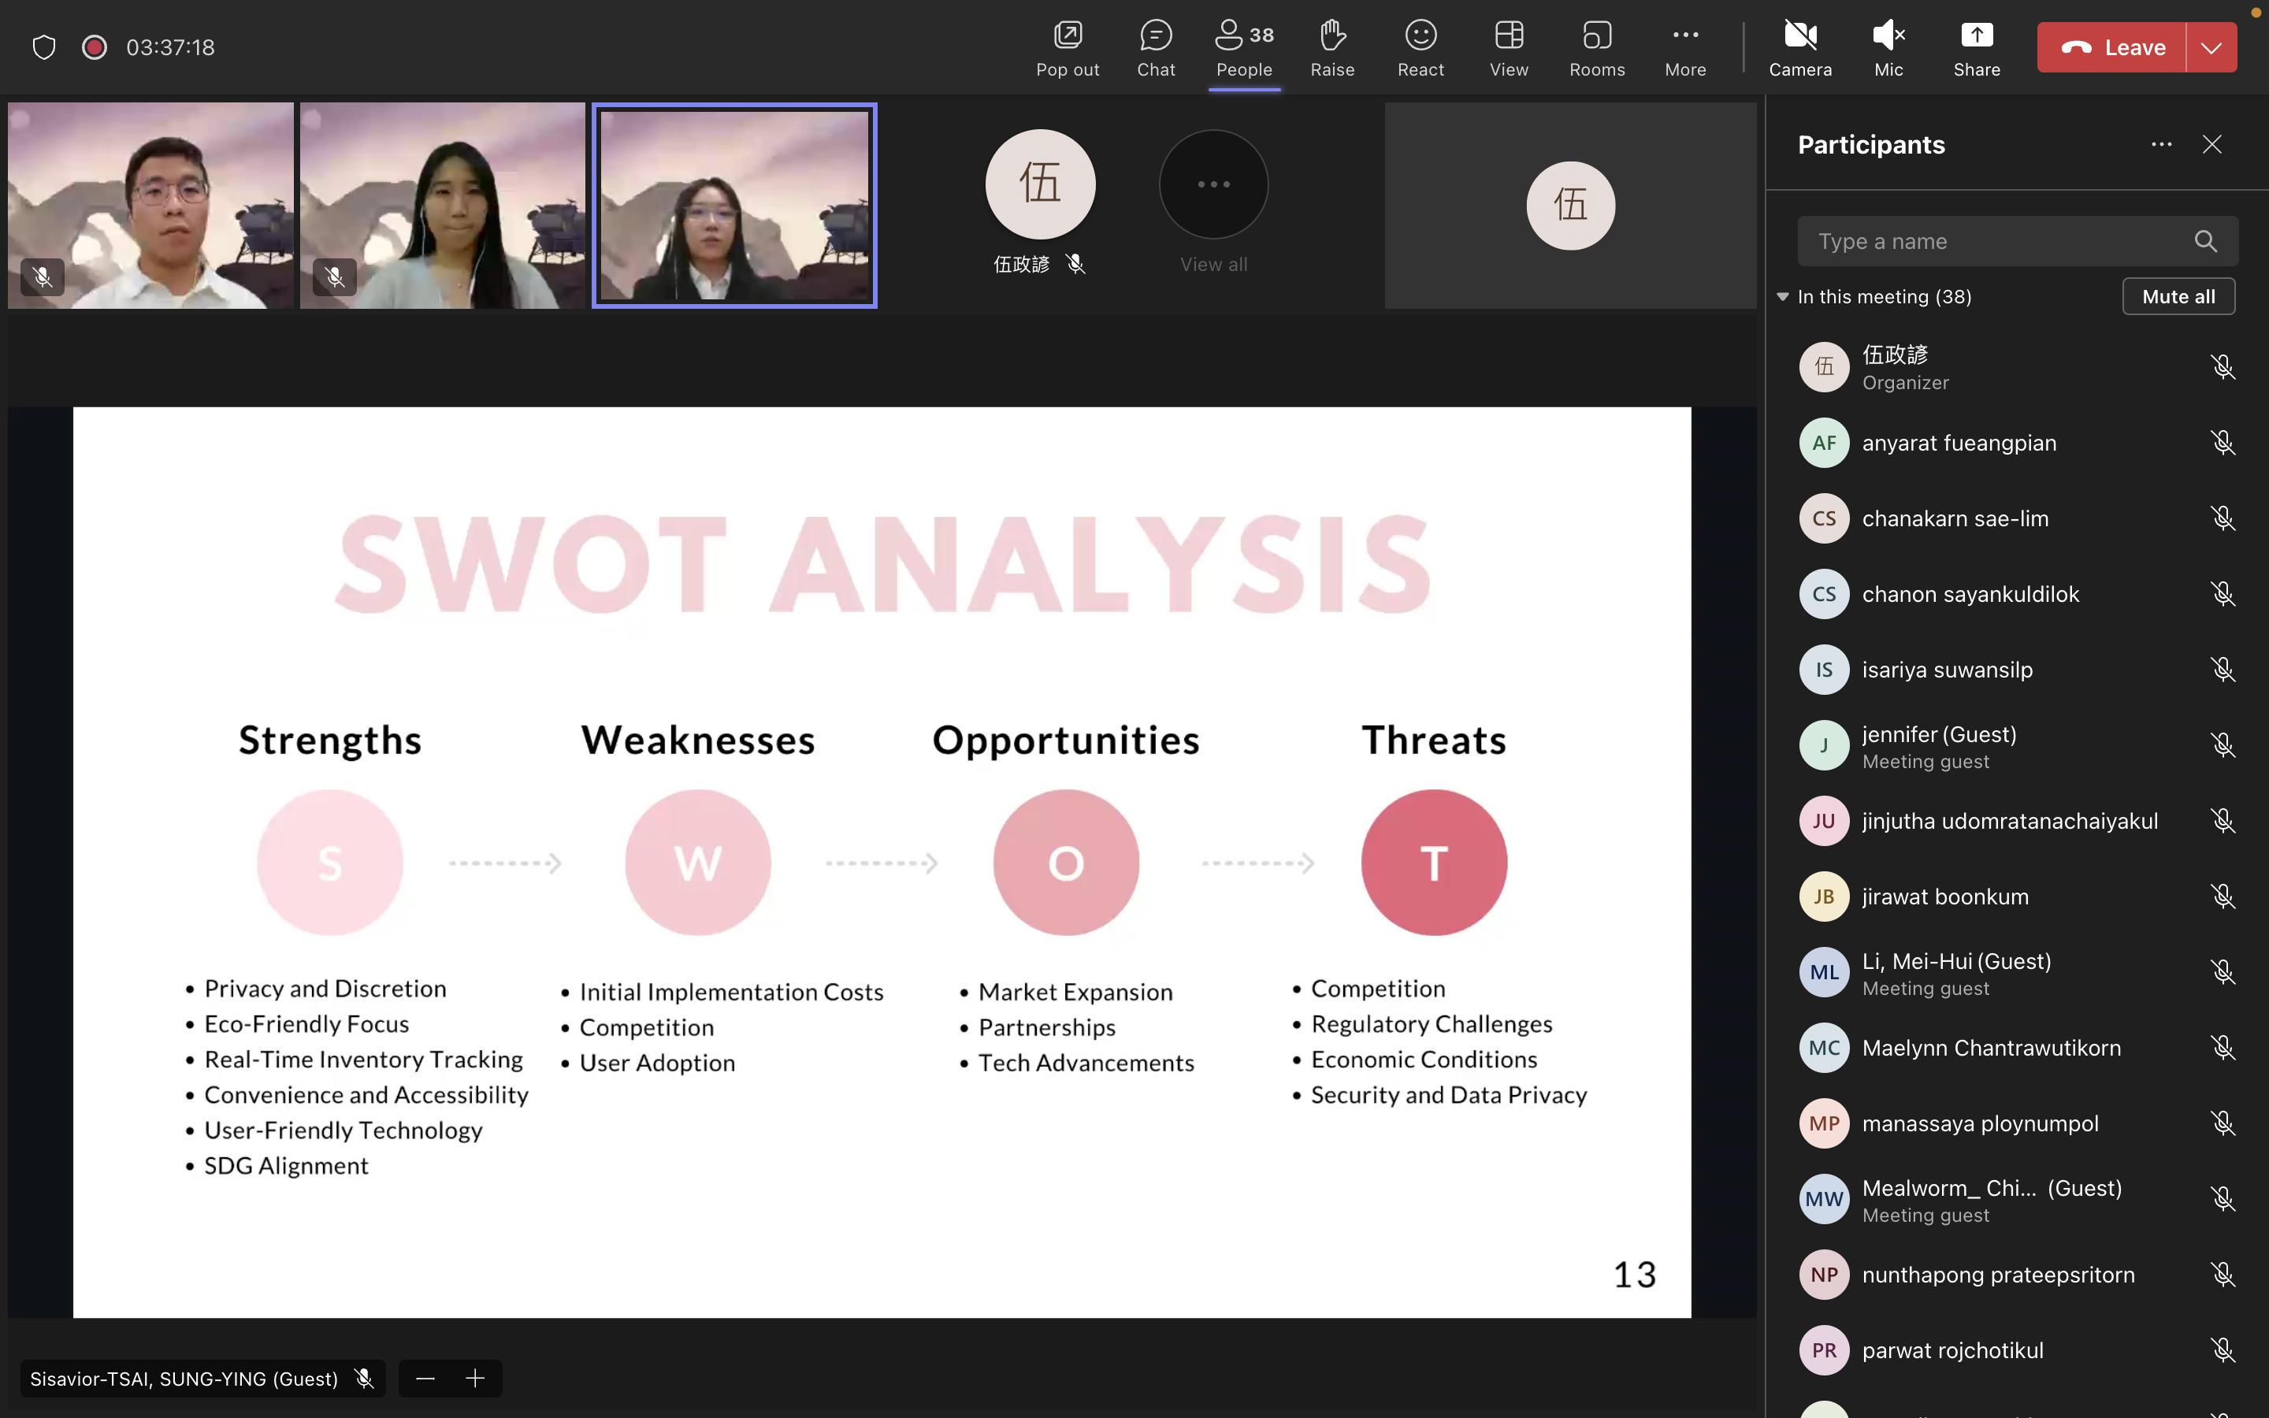Screen dimensions: 2269x1418
Task: Select participant Maelynn Chantrawutikorn
Action: click(x=2016, y=1048)
